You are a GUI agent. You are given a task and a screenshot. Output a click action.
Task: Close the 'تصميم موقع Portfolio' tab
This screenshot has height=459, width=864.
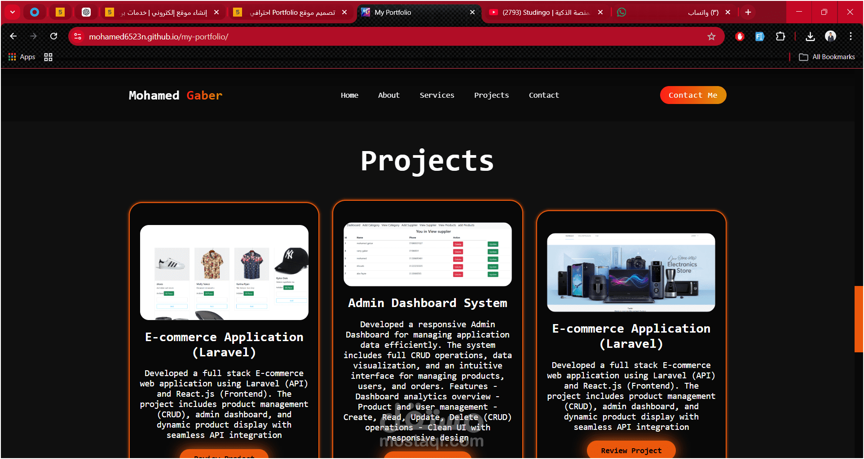coord(344,12)
